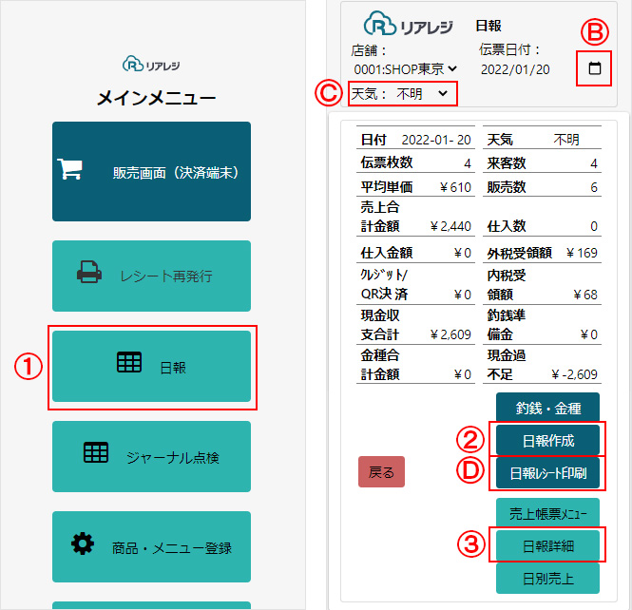Click the 日報詳細 button
Viewport: 632px width, 610px height.
547,546
